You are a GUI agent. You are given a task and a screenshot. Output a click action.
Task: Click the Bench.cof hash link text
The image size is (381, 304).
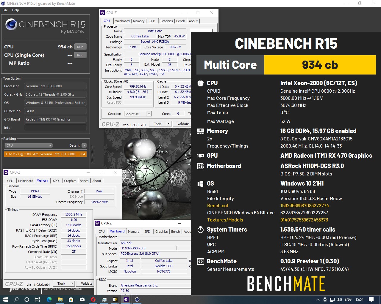pos(305,206)
